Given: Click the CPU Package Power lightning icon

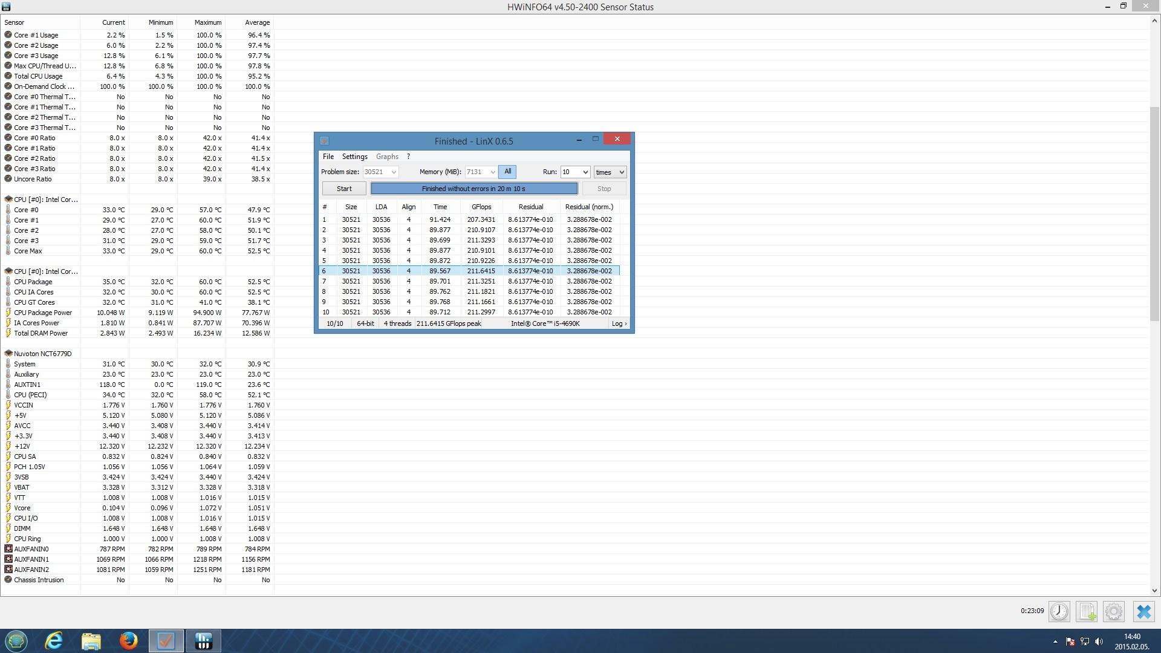Looking at the screenshot, I should tap(8, 313).
